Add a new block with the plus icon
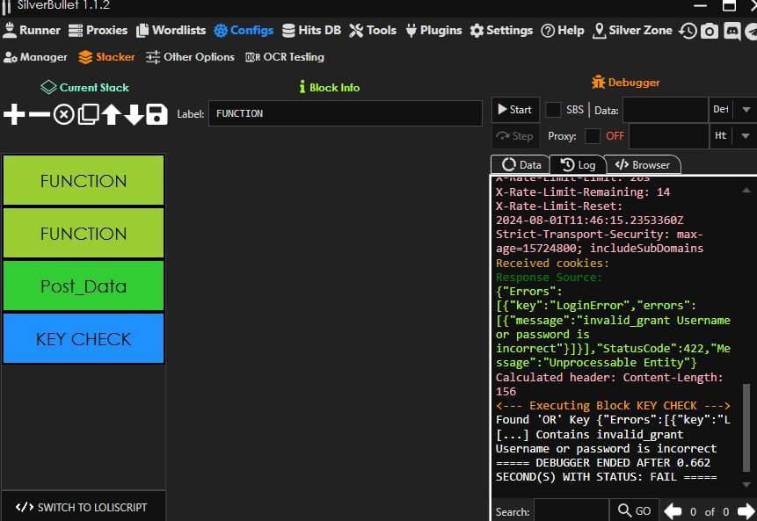 (x=15, y=114)
